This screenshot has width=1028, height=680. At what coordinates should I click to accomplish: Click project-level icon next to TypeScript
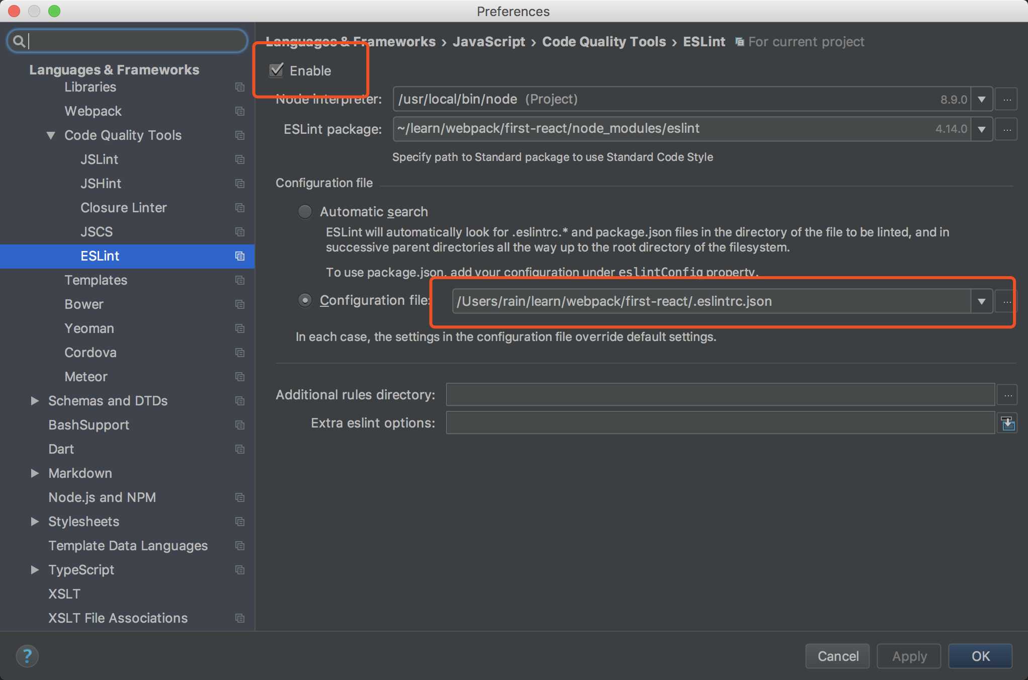(x=240, y=570)
